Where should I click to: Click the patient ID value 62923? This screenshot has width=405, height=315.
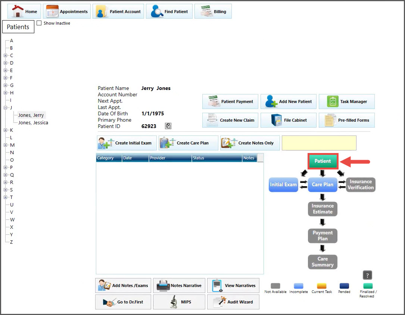coord(149,126)
